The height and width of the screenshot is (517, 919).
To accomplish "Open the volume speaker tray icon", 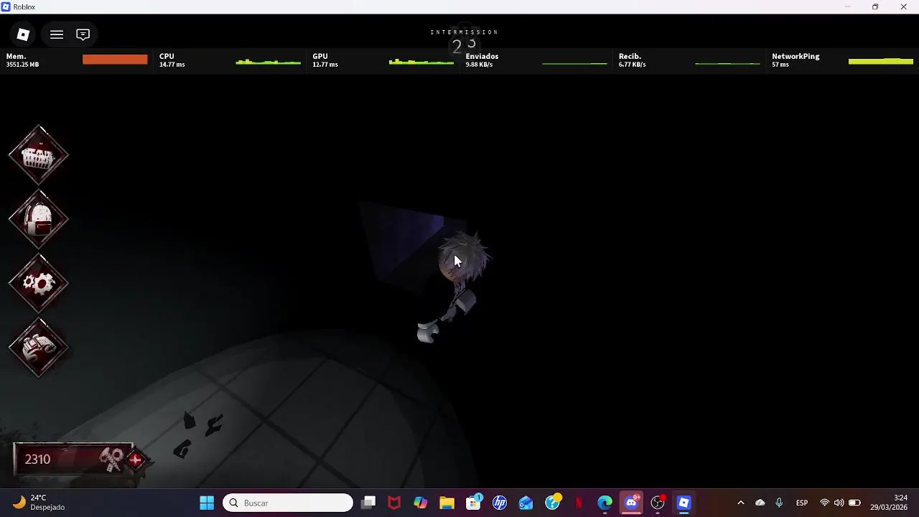I will click(x=839, y=503).
